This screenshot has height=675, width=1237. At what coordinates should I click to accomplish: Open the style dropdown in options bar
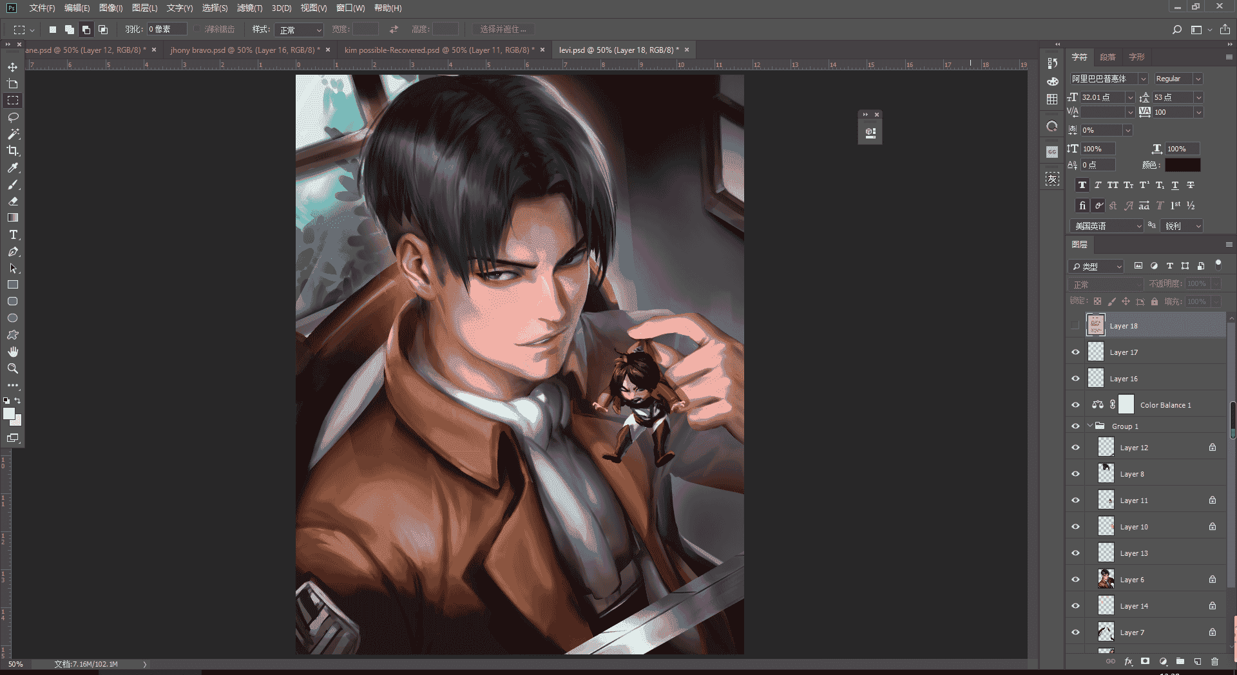pyautogui.click(x=299, y=30)
